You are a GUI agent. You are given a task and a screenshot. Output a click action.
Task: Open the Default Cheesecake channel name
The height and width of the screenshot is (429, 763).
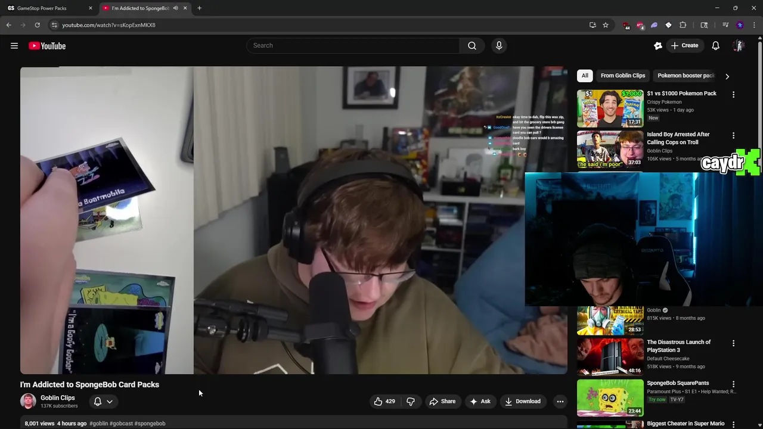[x=668, y=359]
